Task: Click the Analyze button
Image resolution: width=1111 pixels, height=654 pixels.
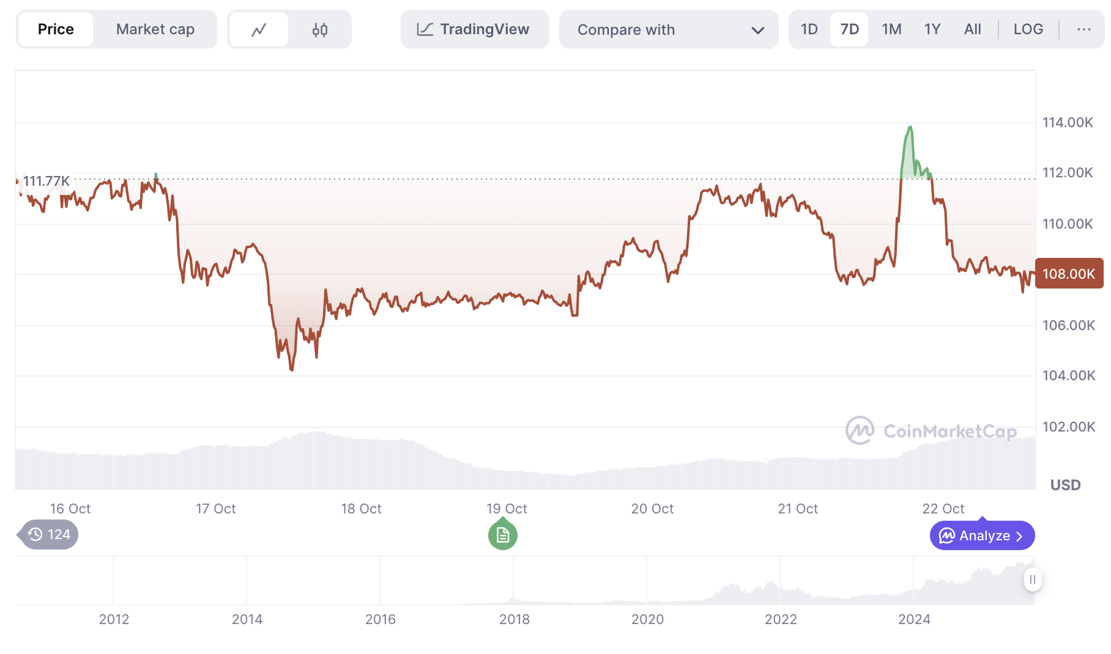Action: click(x=982, y=536)
